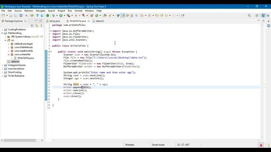Click right arrow of Package Explorer scrollbar
271x152 pixels.
pyautogui.click(x=42, y=141)
